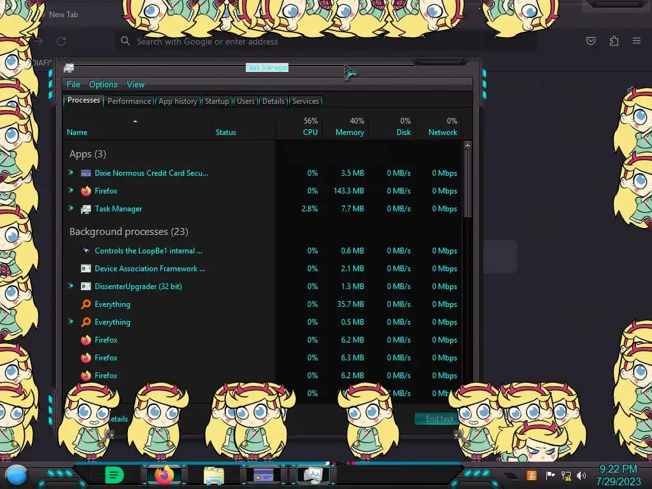652x489 pixels.
Task: Select the Firefox 143.3 MB memory value
Action: click(348, 191)
